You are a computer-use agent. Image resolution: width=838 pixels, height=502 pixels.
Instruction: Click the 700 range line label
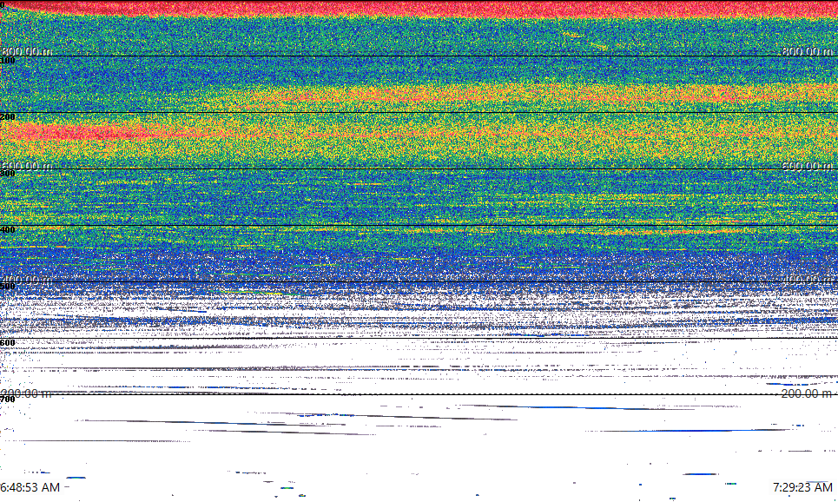8,400
